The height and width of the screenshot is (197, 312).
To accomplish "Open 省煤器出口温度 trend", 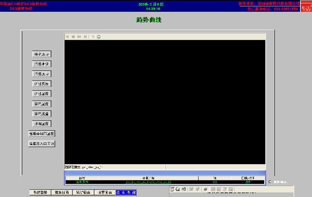I will (x=42, y=133).
